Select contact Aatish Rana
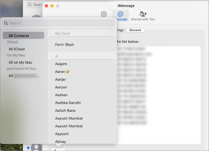This screenshot has width=209, height=151. click(x=65, y=111)
